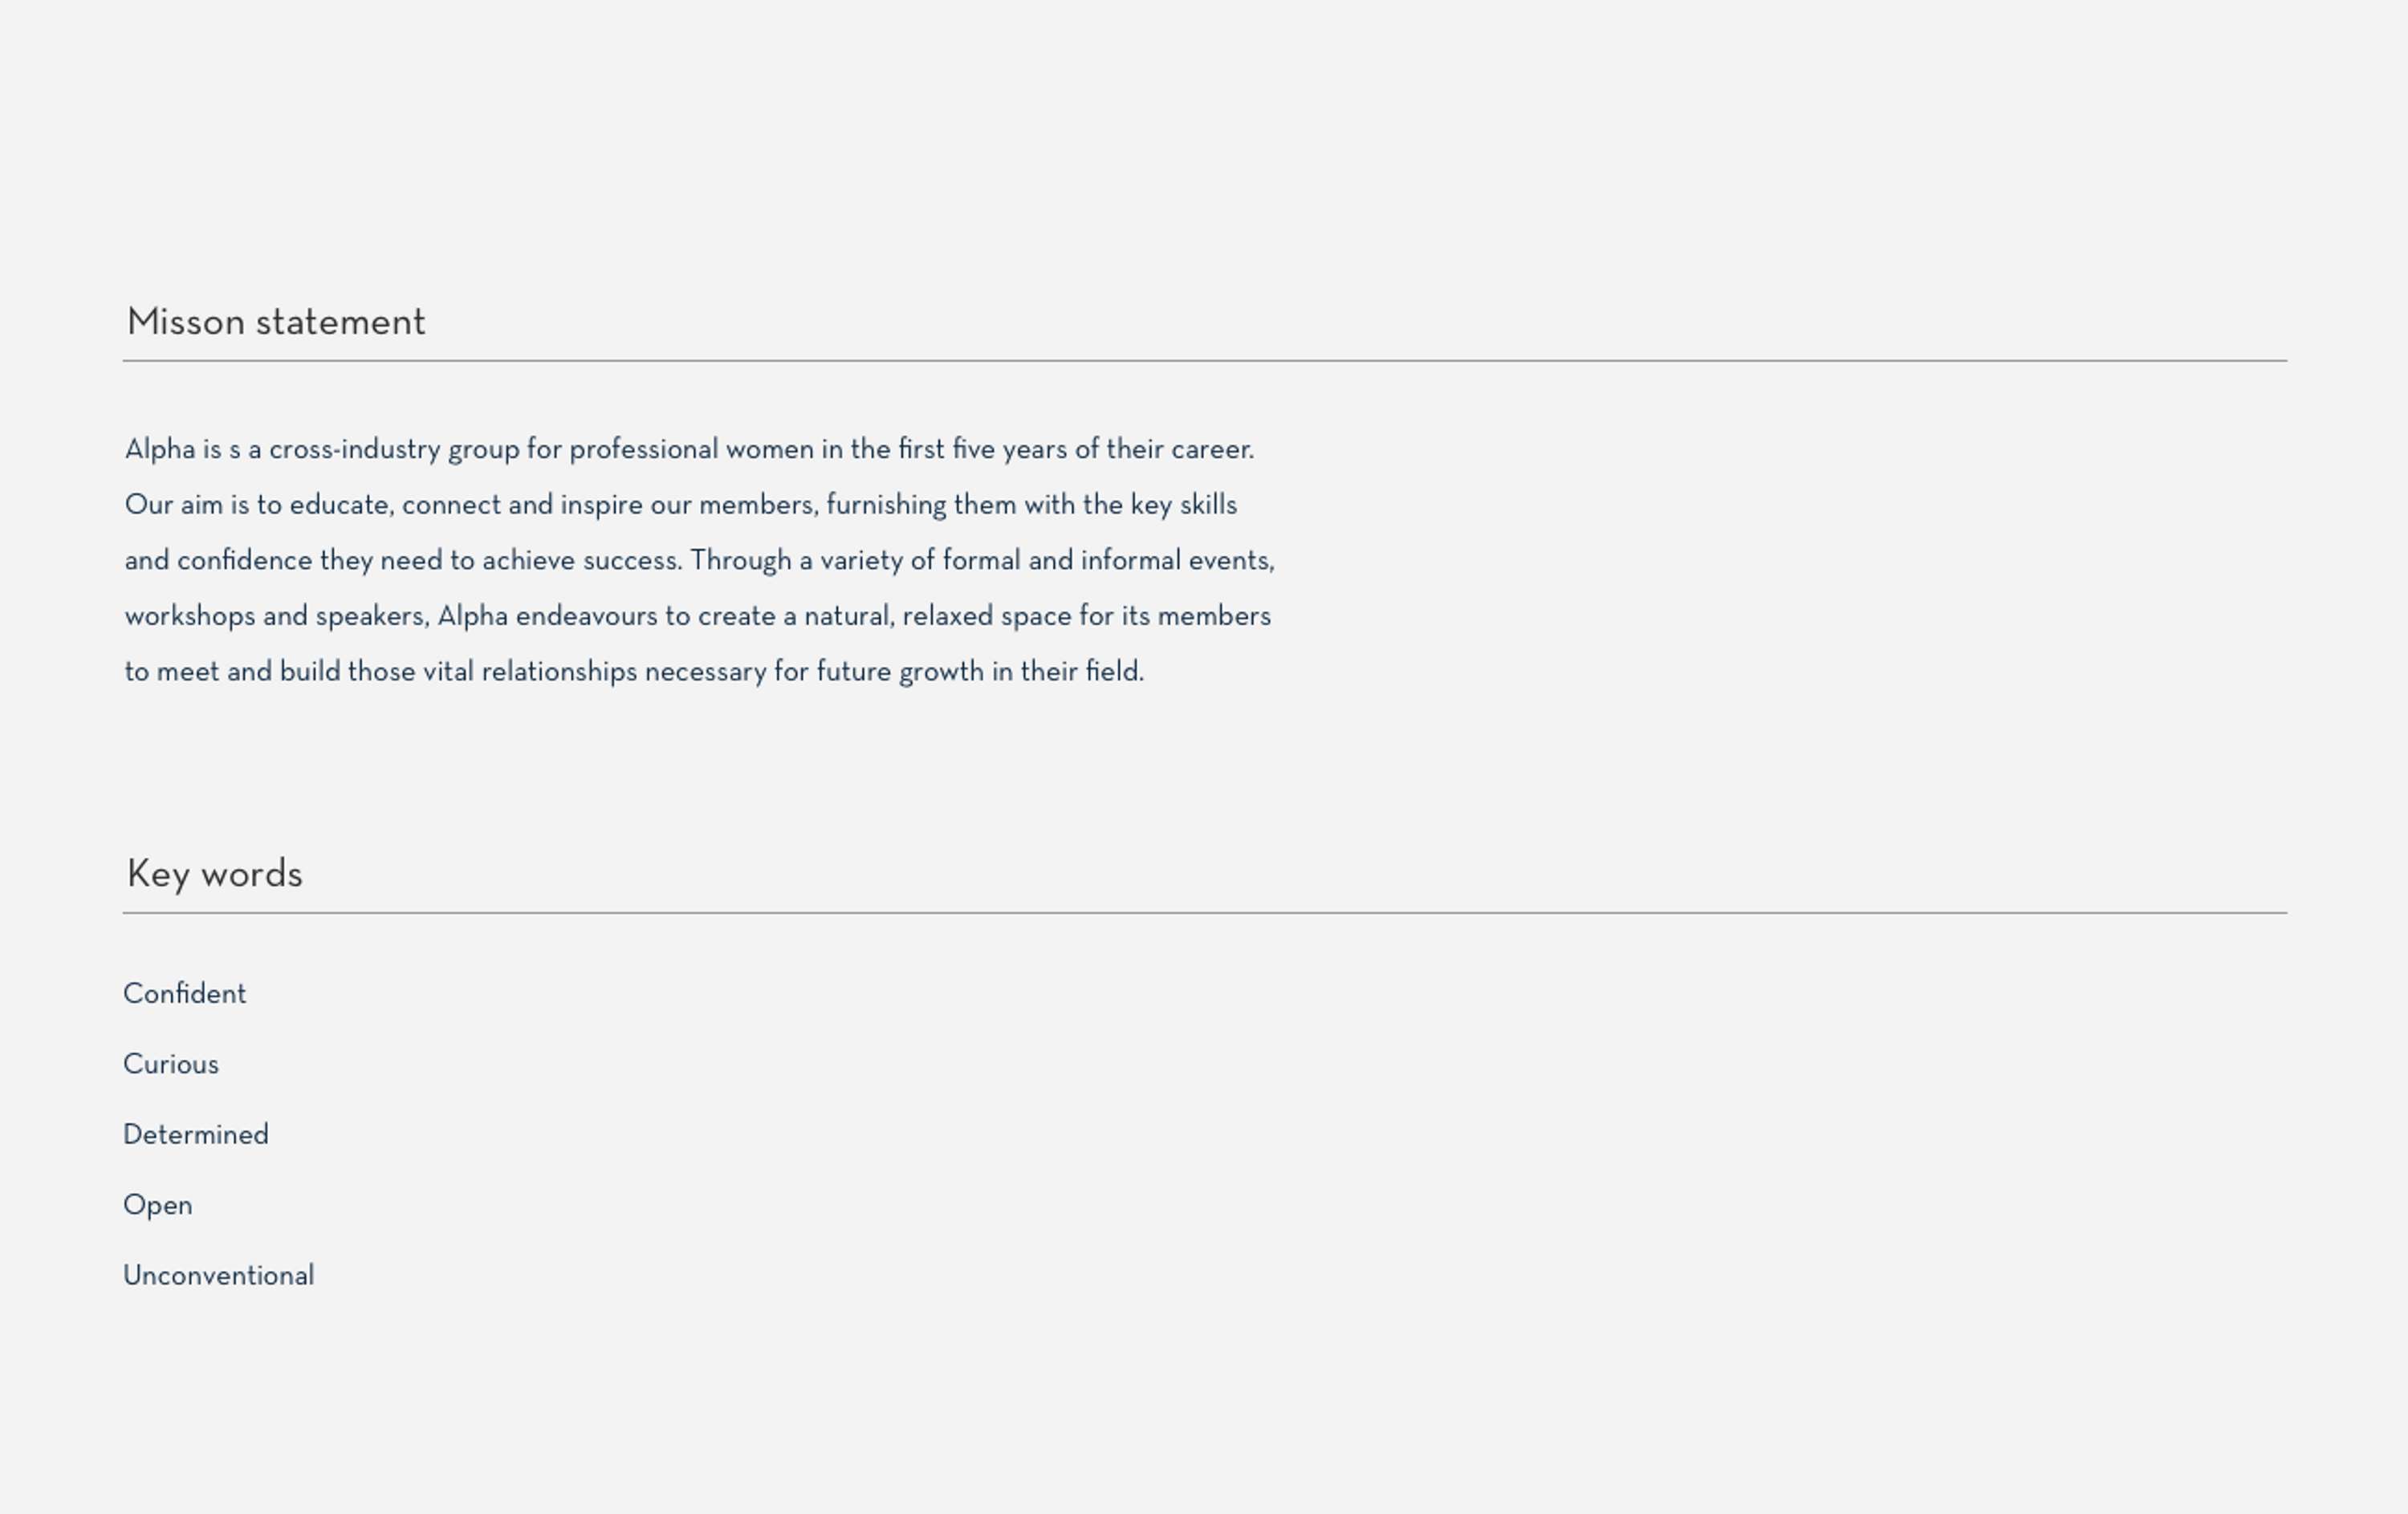Screen dimensions: 2408x1514
Task: Click the words workshops and speakers
Action: tap(276, 615)
